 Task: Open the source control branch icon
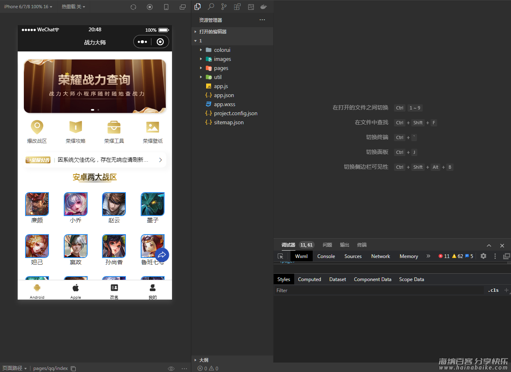(x=224, y=7)
